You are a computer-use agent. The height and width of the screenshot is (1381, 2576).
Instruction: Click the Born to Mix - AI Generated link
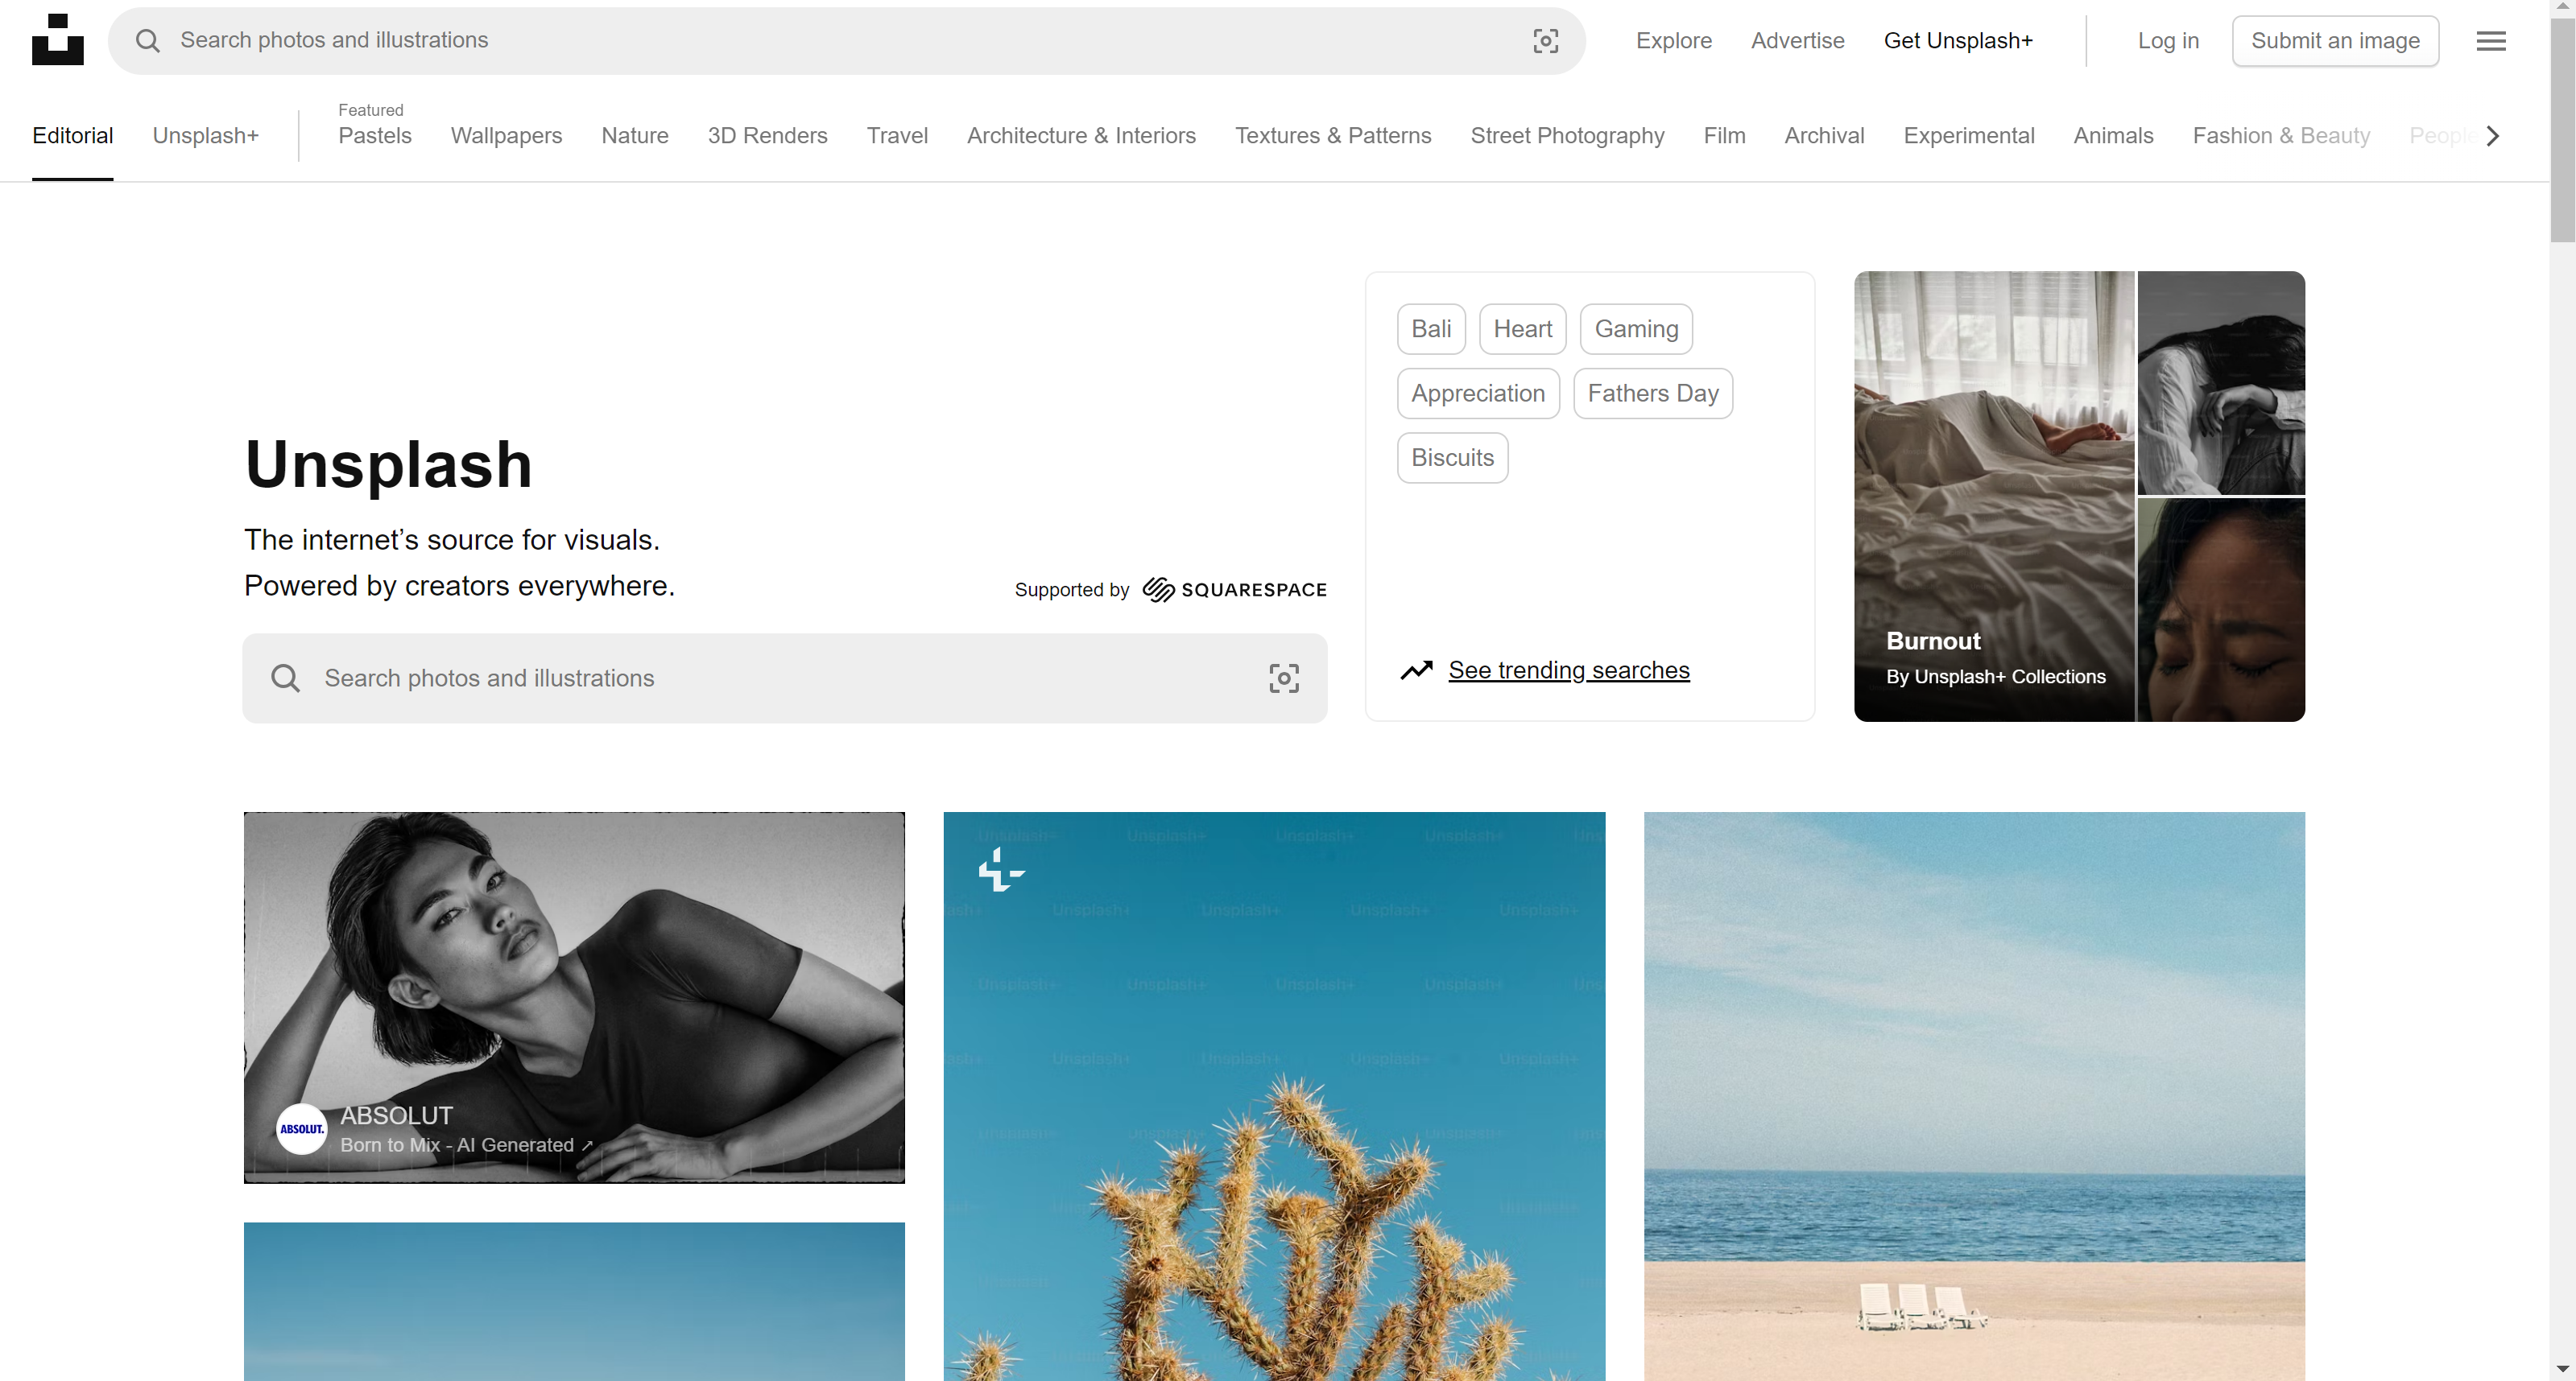click(x=466, y=1145)
